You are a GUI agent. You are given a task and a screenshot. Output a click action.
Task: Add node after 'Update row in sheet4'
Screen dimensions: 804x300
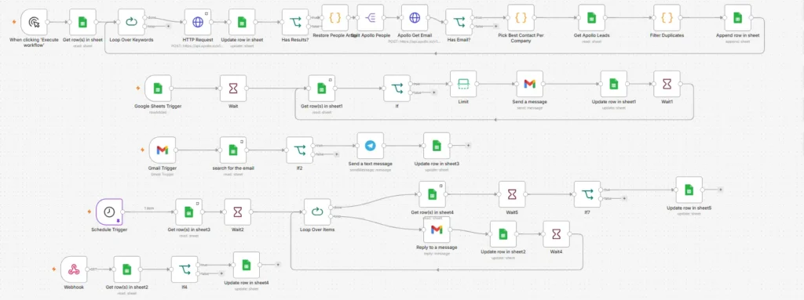[278, 265]
